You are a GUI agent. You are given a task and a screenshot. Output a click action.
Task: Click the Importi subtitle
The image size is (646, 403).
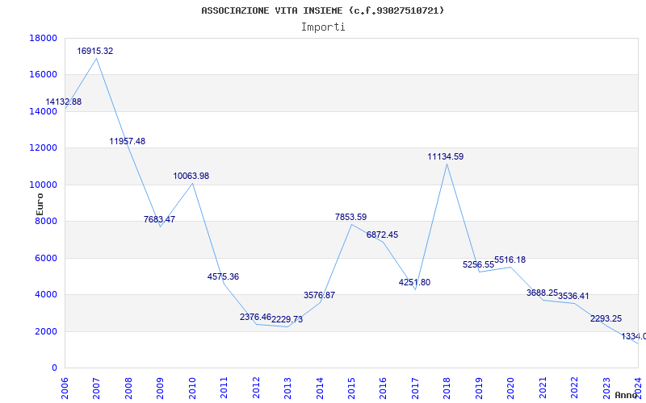pos(323,27)
